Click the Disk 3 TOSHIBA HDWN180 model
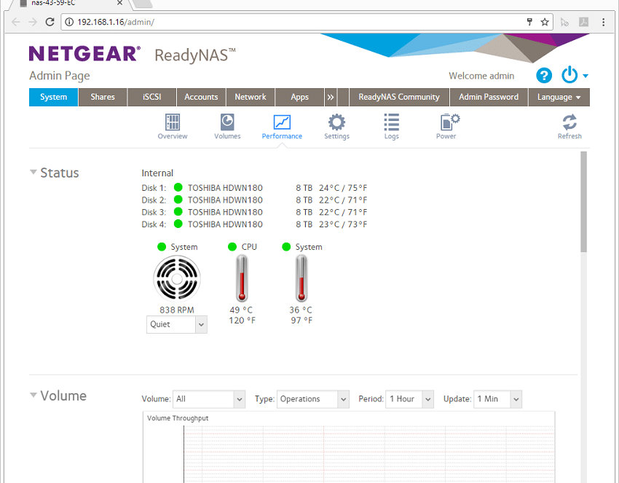The width and height of the screenshot is (619, 483). tap(225, 213)
